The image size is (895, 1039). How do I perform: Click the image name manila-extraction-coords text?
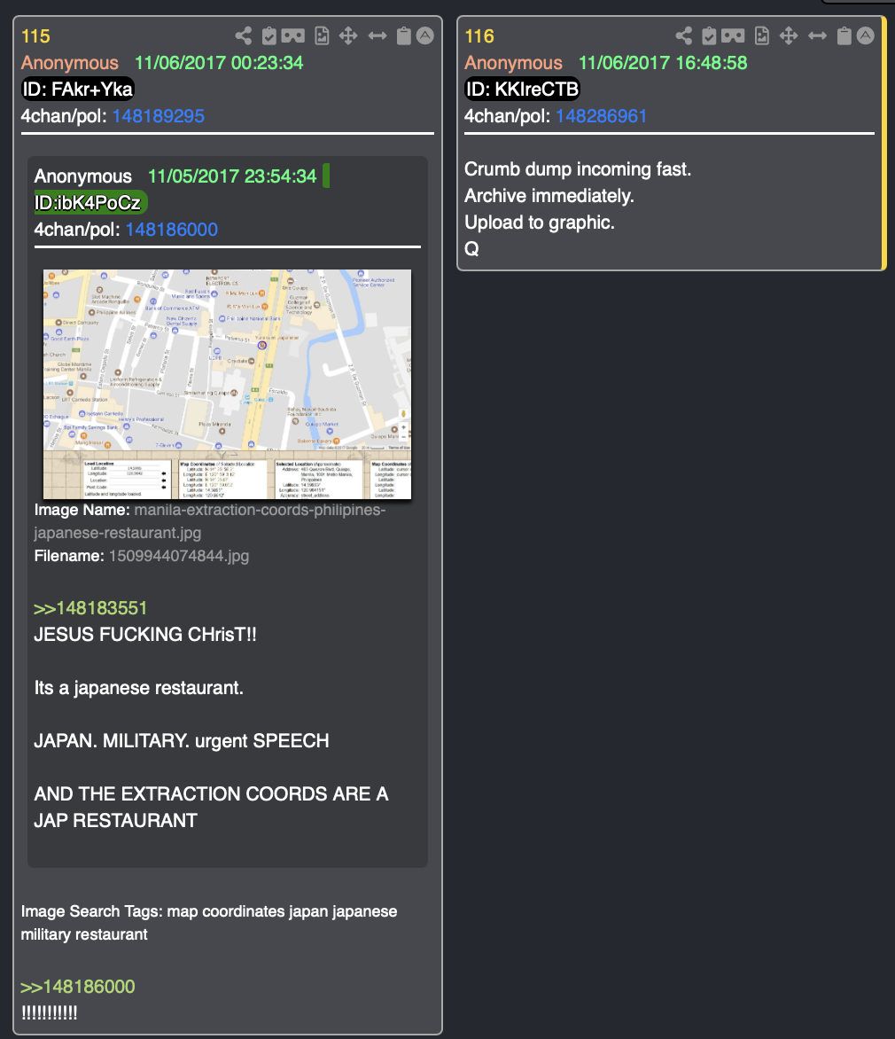point(210,520)
